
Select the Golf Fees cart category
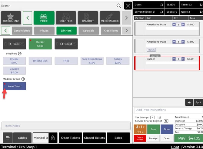pos(66,18)
